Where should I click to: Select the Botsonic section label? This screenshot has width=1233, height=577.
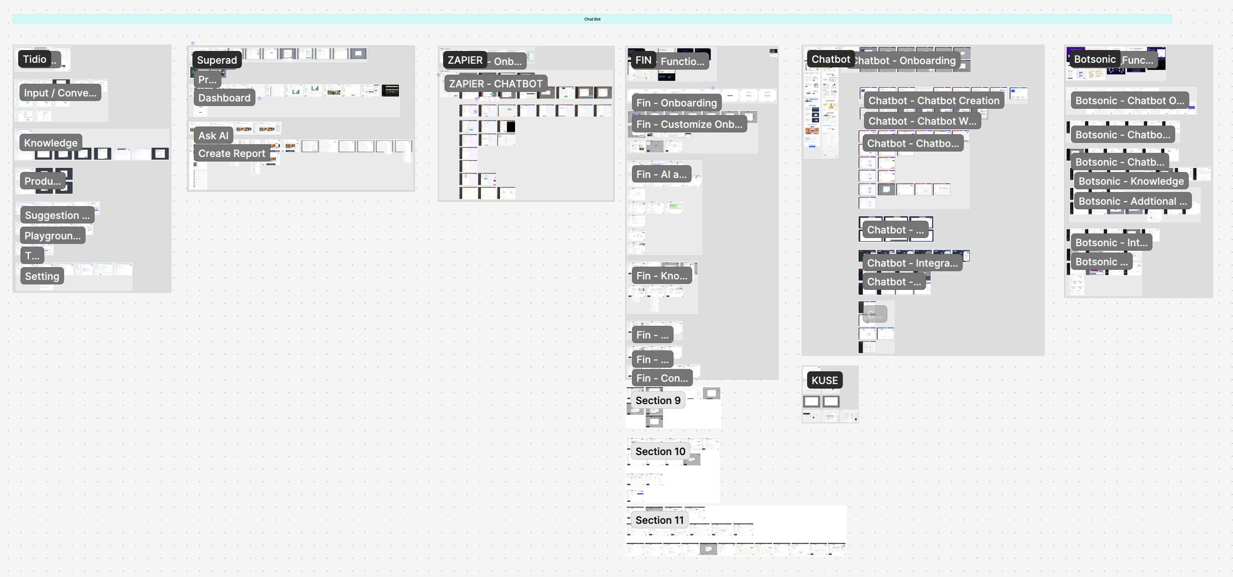(x=1095, y=59)
